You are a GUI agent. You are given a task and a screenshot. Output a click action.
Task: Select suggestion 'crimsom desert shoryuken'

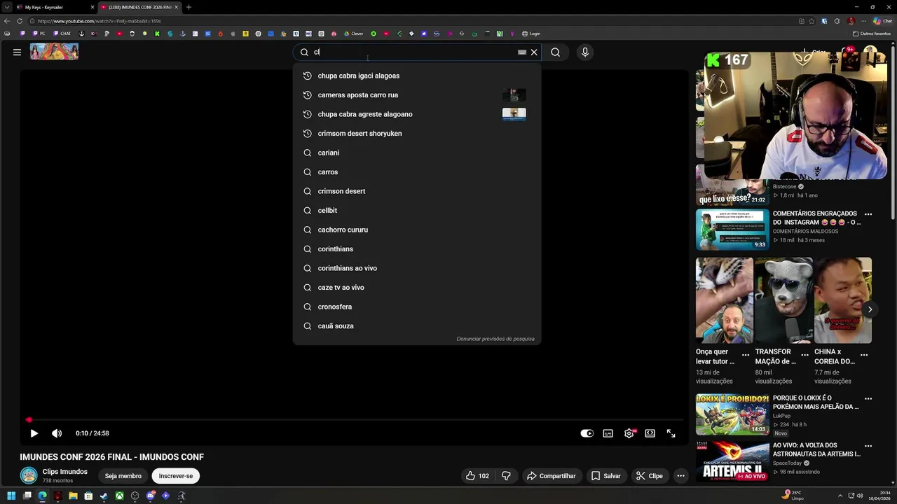[416, 133]
